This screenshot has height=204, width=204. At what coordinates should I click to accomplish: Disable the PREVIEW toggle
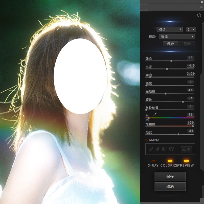pos(186,161)
